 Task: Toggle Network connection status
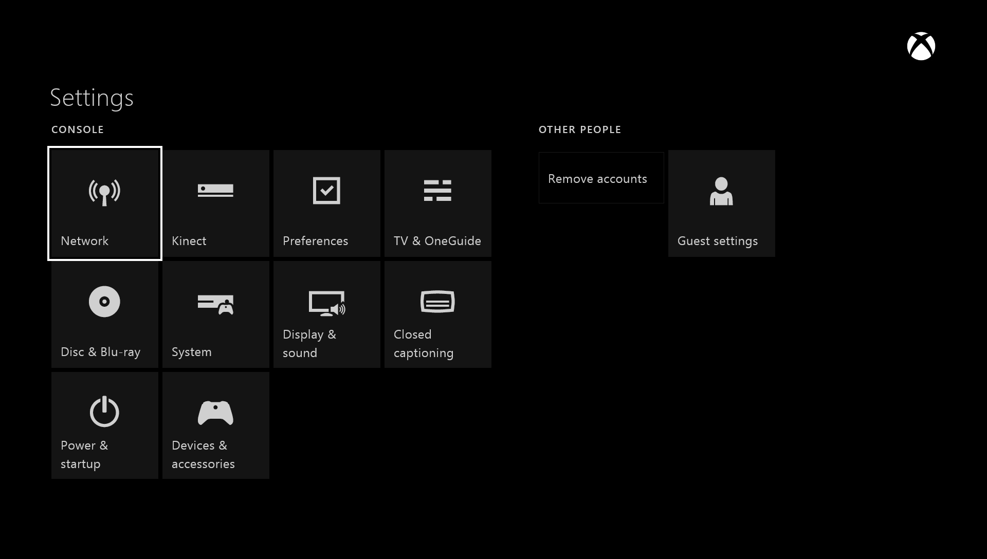[x=104, y=203]
